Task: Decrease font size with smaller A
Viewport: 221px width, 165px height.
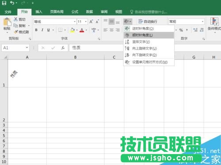Action: pyautogui.click(x=97, y=22)
